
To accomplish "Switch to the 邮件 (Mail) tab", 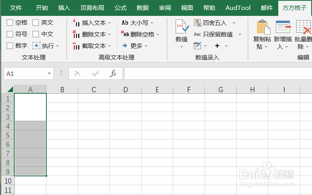I will pos(267,8).
